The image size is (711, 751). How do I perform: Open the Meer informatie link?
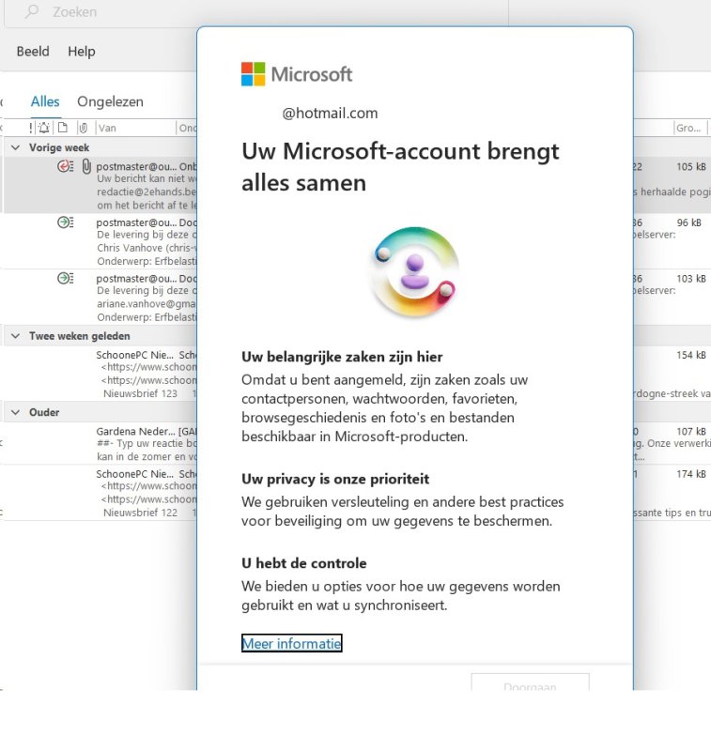click(291, 643)
